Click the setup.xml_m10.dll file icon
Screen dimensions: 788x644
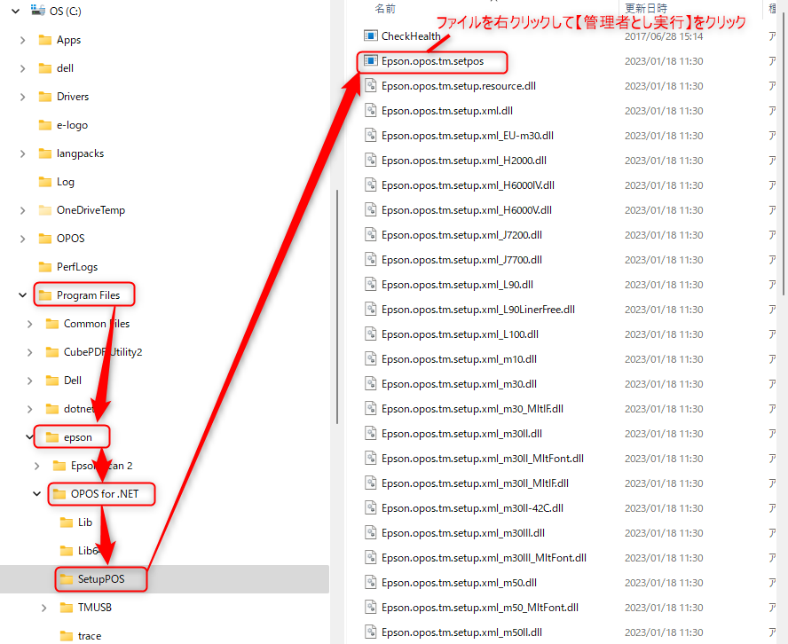(370, 358)
